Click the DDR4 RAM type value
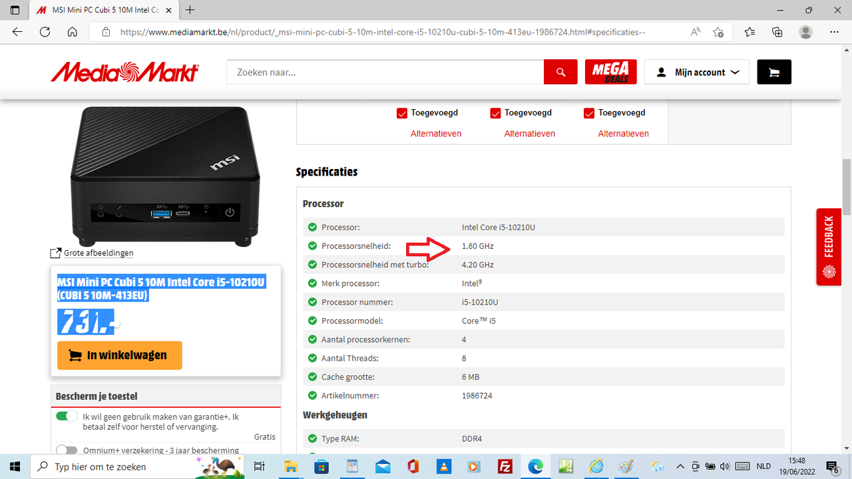Screen dimensions: 852x479 tap(472, 439)
